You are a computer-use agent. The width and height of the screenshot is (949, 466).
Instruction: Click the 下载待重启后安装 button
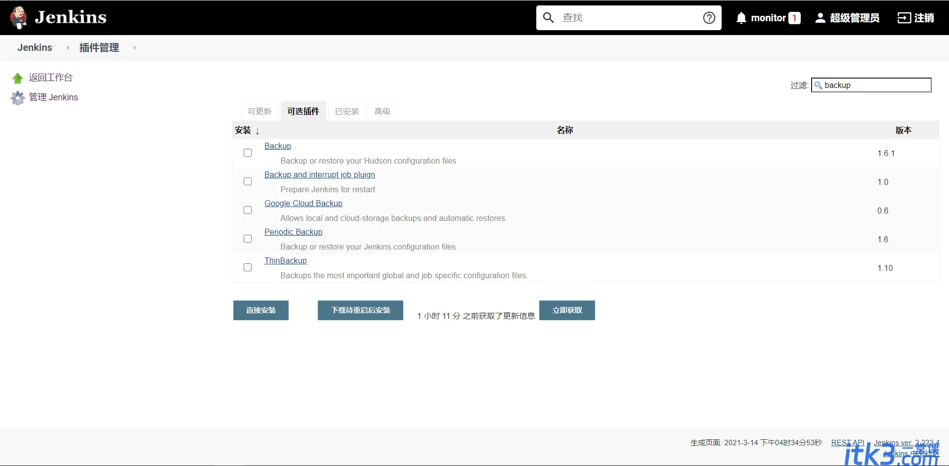(x=360, y=310)
